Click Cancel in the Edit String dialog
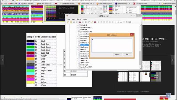Screen dimensions: 177x100 (x=117, y=55)
